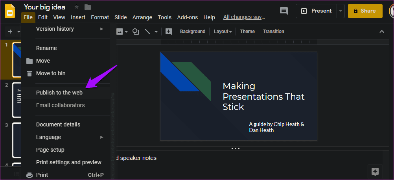Open the Insert menu
This screenshot has width=394, height=180.
pyautogui.click(x=78, y=17)
